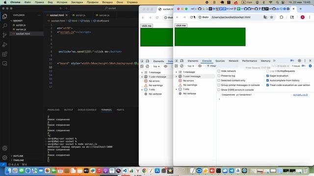Open VS Code Manage gear icon
The image size is (314, 176).
pyautogui.click(x=4, y=157)
